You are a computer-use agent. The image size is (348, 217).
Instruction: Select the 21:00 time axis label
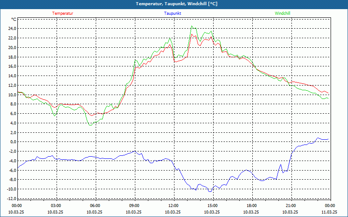[291, 206]
